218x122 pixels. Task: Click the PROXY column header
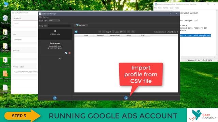[x=129, y=35]
